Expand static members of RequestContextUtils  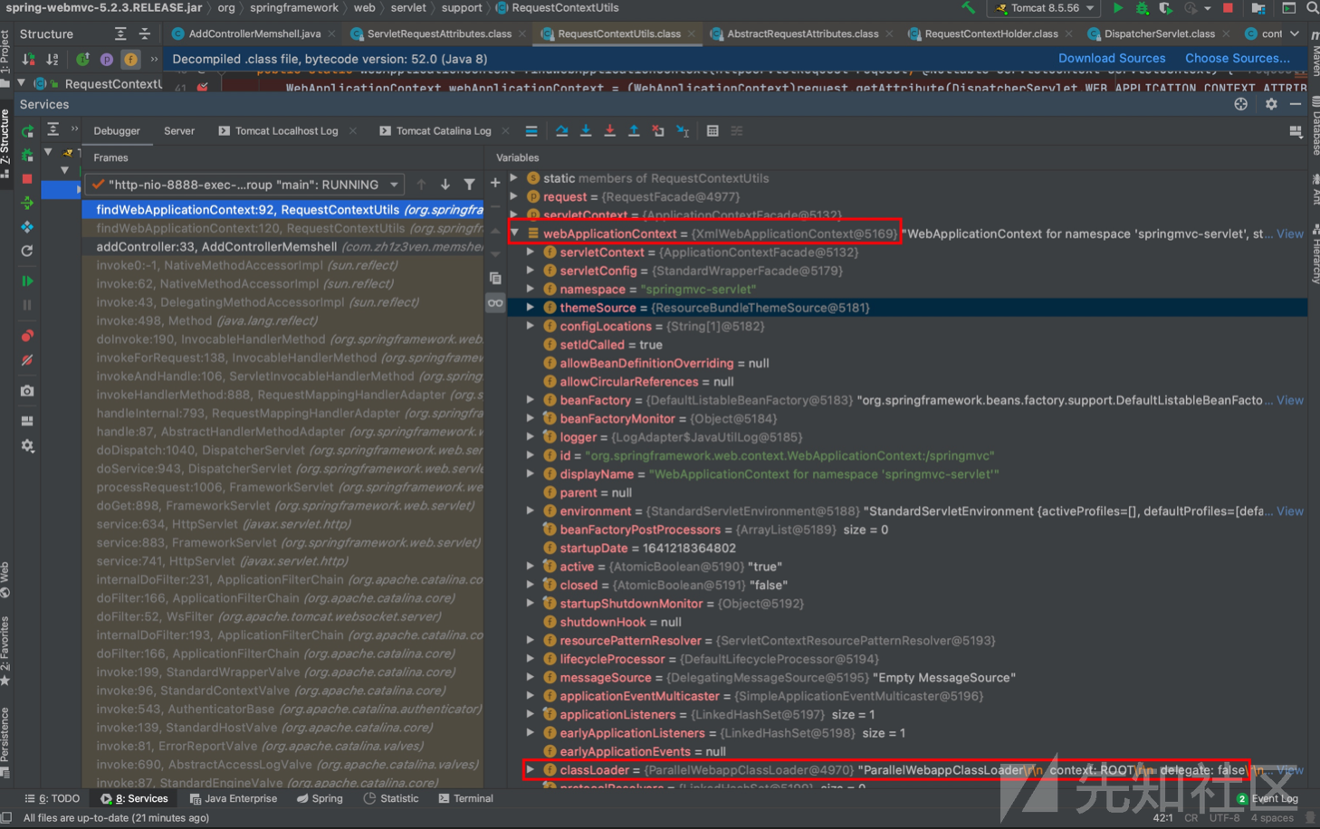pos(514,178)
